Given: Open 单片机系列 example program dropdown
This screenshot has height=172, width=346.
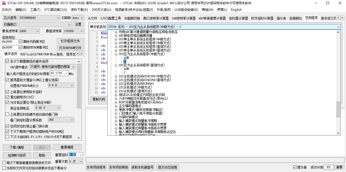Looking at the screenshot, I should 224,27.
